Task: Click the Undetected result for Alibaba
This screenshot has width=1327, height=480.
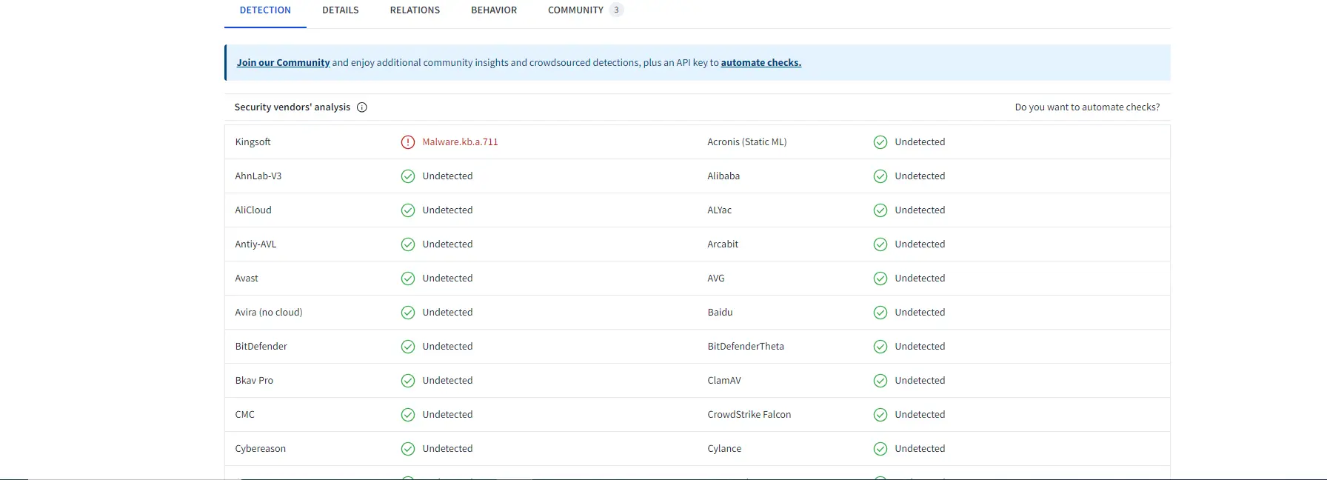Action: click(x=920, y=176)
